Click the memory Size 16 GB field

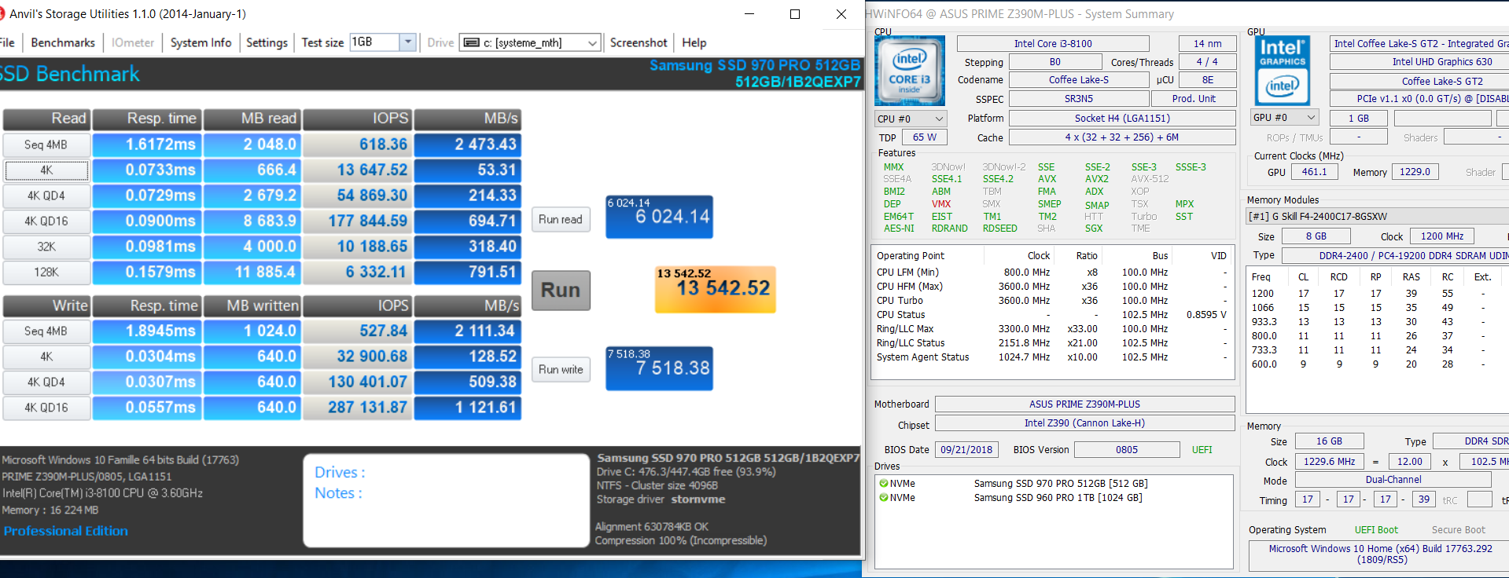[x=1329, y=442]
